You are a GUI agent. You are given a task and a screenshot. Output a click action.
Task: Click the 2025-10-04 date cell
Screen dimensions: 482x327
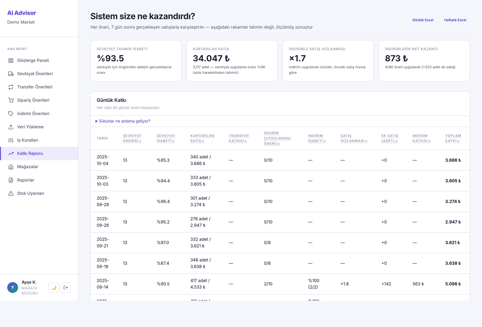pos(103,160)
